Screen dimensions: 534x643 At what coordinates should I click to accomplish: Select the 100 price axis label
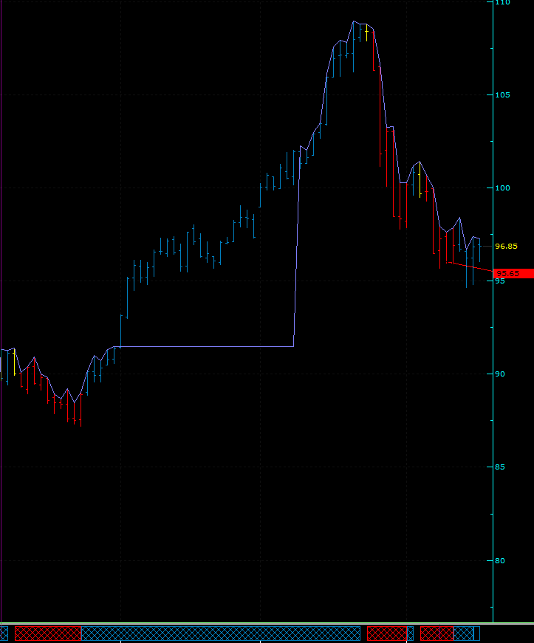[502, 188]
